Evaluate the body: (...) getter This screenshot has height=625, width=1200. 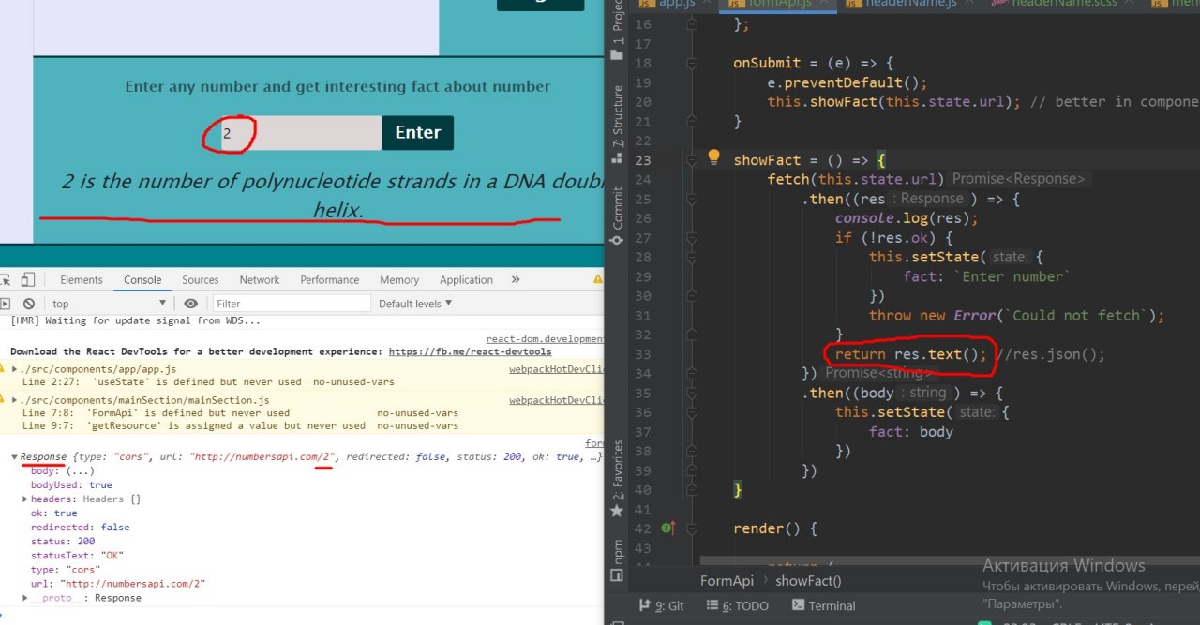79,471
